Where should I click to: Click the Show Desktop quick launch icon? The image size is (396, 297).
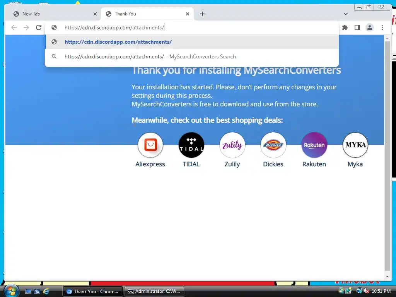tap(28, 292)
